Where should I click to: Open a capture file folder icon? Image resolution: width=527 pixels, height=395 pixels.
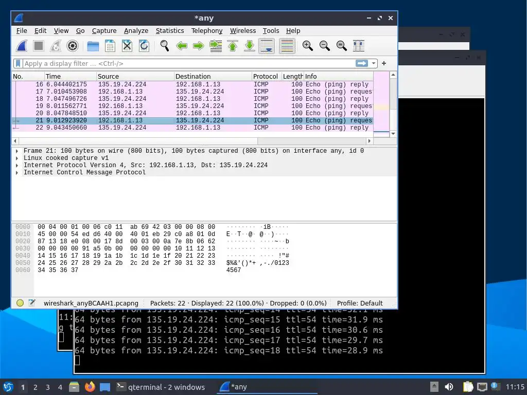(93, 46)
